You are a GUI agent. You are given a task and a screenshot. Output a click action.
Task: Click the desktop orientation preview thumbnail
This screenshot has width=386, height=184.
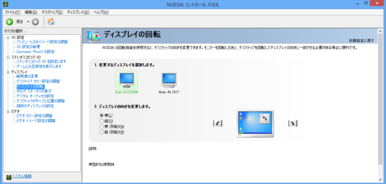point(255,124)
